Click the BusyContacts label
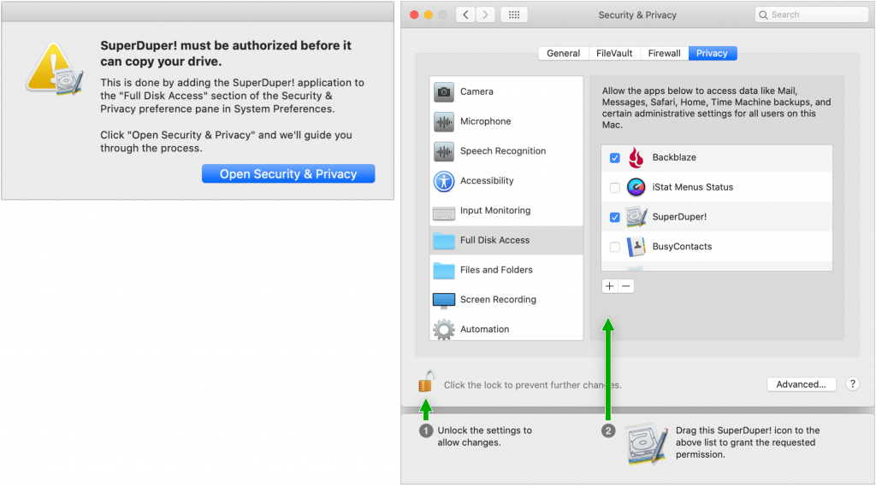The width and height of the screenshot is (876, 486). coord(682,247)
